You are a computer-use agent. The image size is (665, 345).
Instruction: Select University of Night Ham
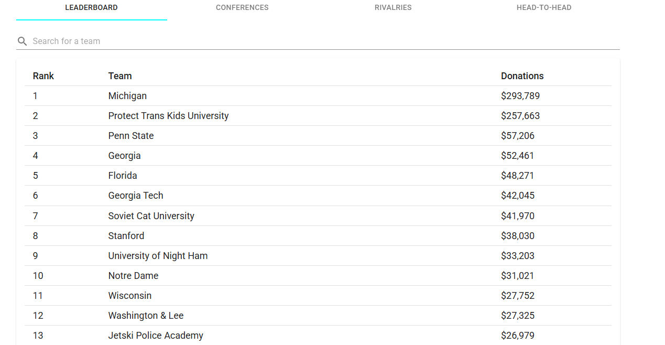[x=158, y=256]
